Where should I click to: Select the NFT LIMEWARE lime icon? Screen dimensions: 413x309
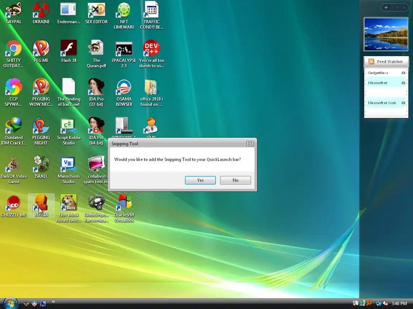point(124,15)
